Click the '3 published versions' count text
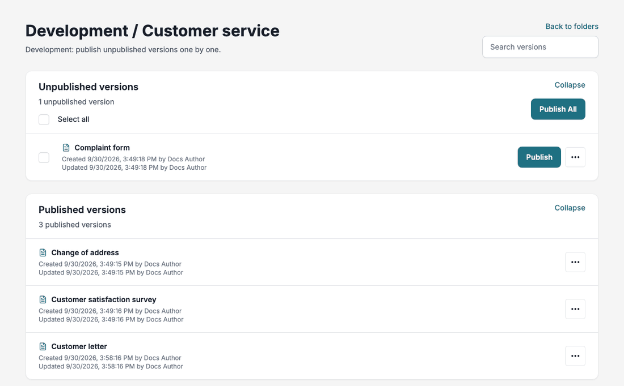Image resolution: width=624 pixels, height=386 pixels. pyautogui.click(x=75, y=225)
